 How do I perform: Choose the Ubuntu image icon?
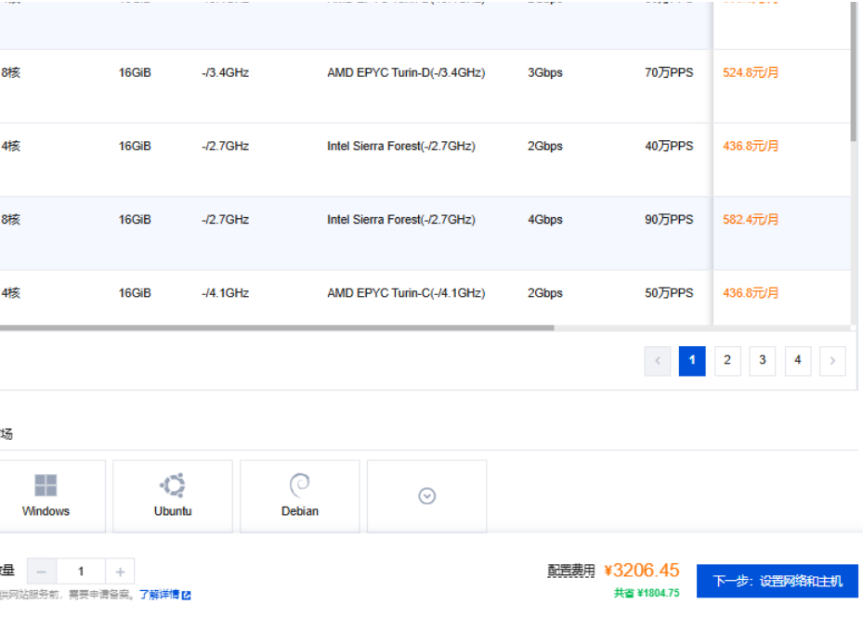tap(173, 486)
